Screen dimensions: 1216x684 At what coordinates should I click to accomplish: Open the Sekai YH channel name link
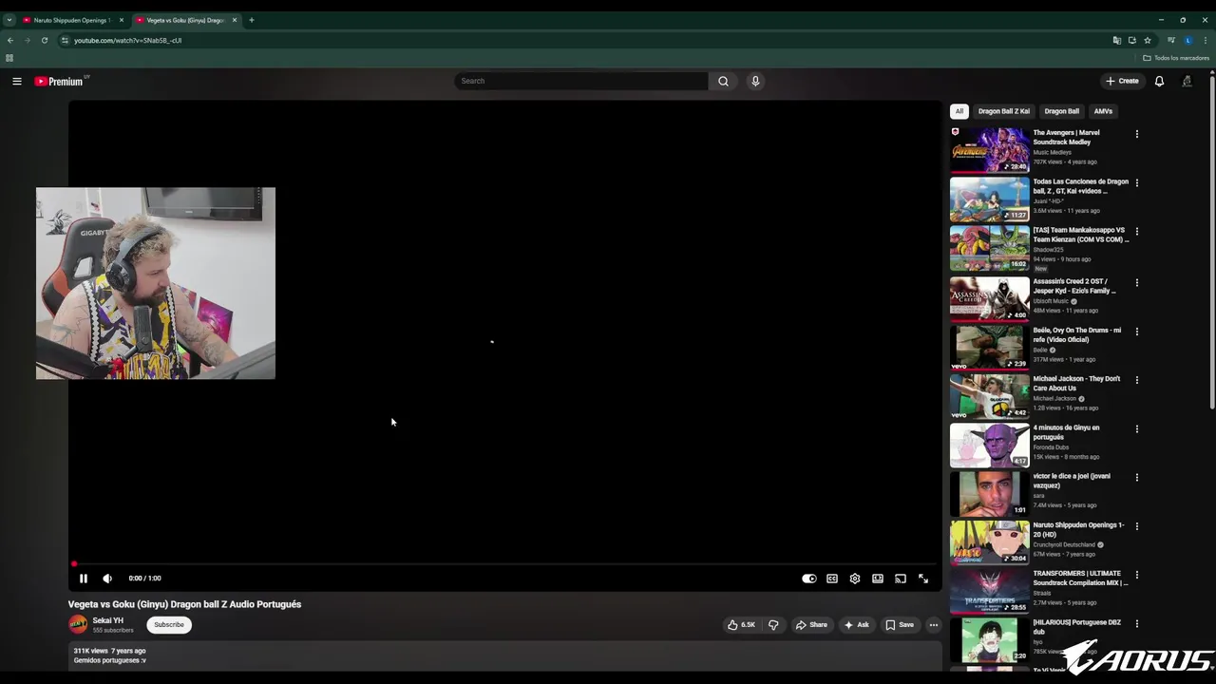(107, 620)
